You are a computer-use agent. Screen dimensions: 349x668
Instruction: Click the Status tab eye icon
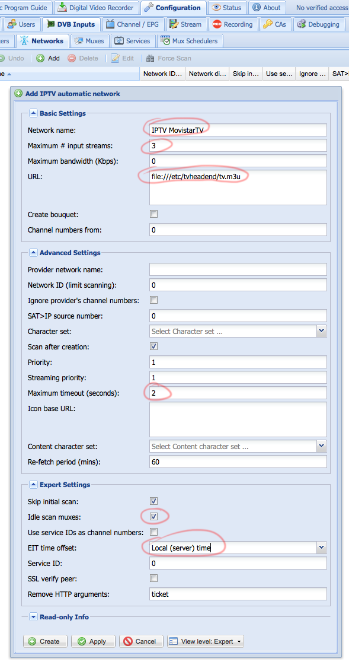216,7
